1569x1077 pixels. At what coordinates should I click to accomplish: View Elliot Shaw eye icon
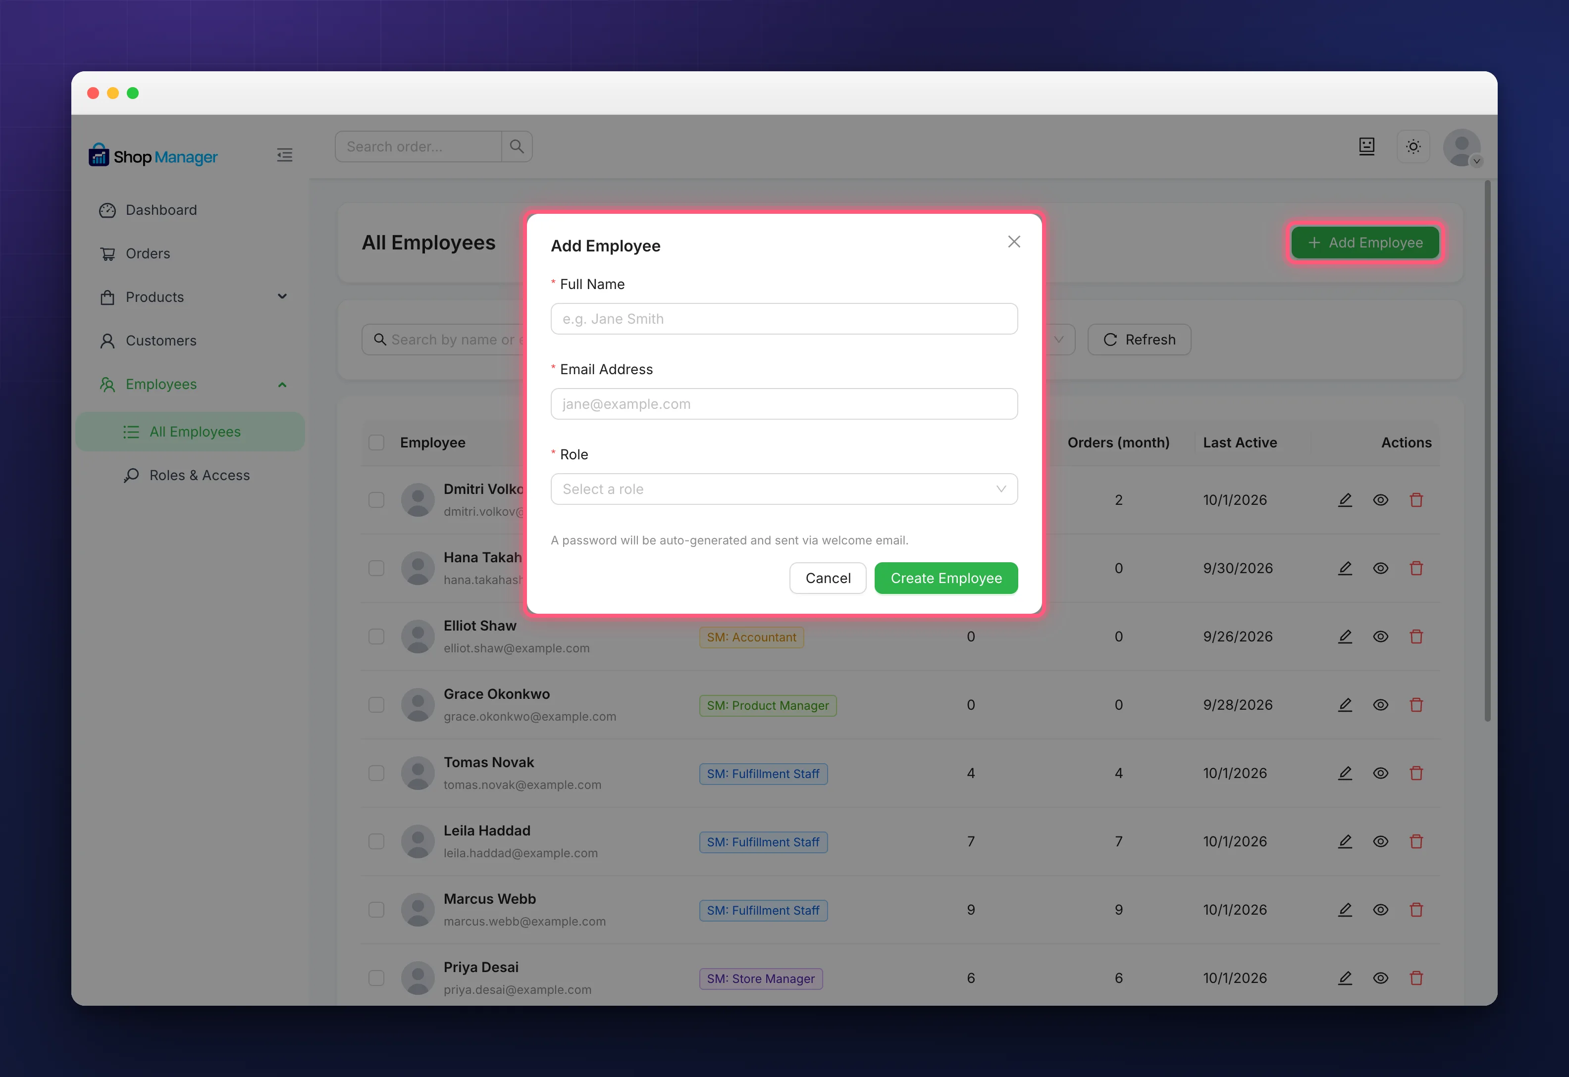coord(1381,636)
